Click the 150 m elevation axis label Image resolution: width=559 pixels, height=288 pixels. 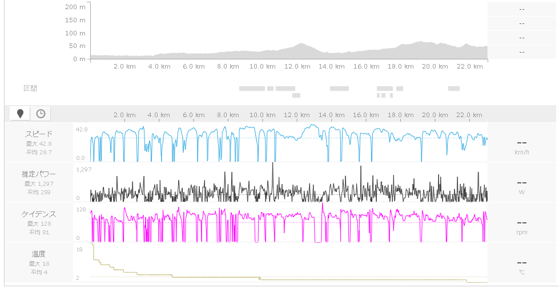(x=75, y=20)
